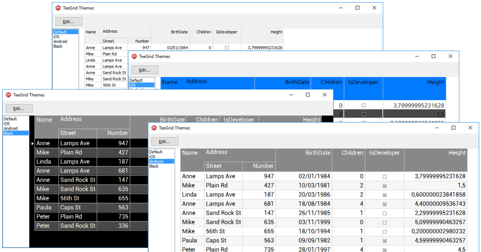The image size is (481, 252).
Task: Toggle the IsDeveloper checkbox on the topmost window's first row
Action: [x=226, y=47]
